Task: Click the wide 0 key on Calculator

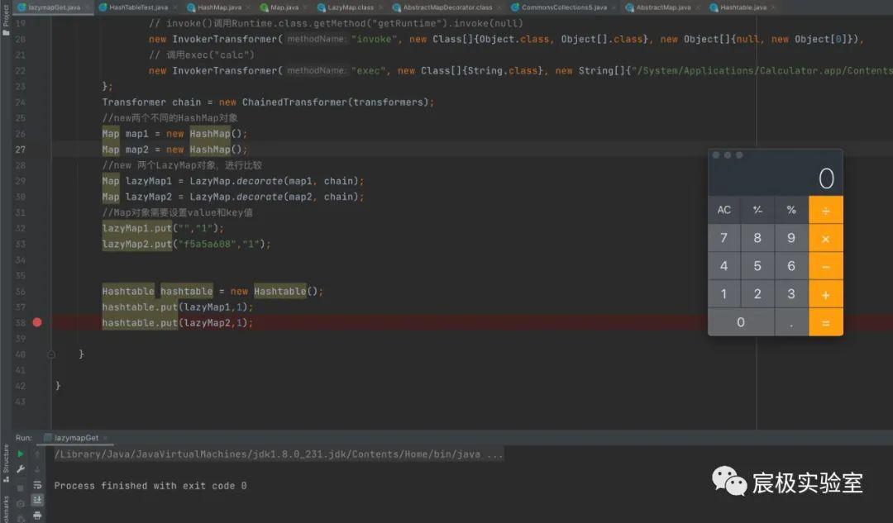Action: (741, 322)
